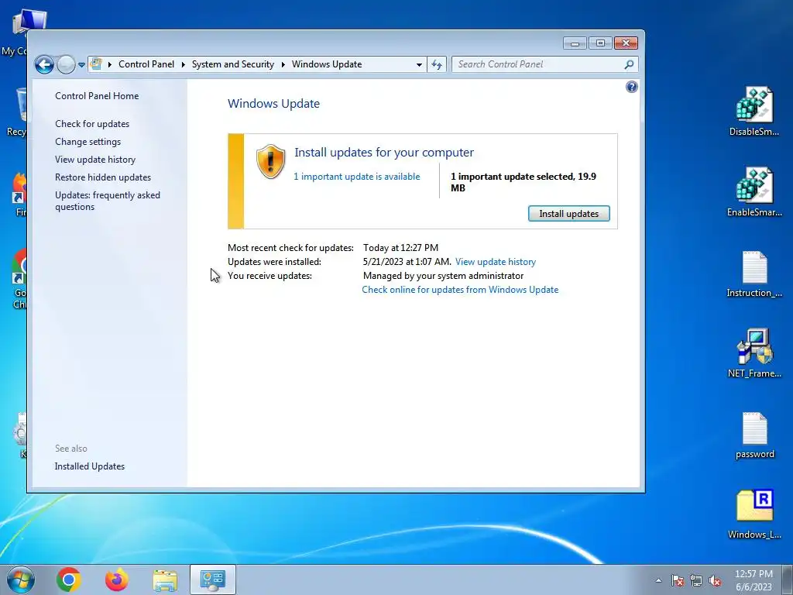Click the Control Panel taskbar button
This screenshot has height=595, width=793.
click(213, 580)
